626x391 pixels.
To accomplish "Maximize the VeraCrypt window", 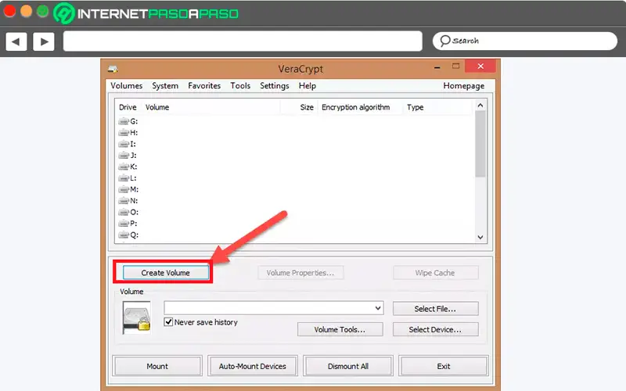I will (x=455, y=66).
